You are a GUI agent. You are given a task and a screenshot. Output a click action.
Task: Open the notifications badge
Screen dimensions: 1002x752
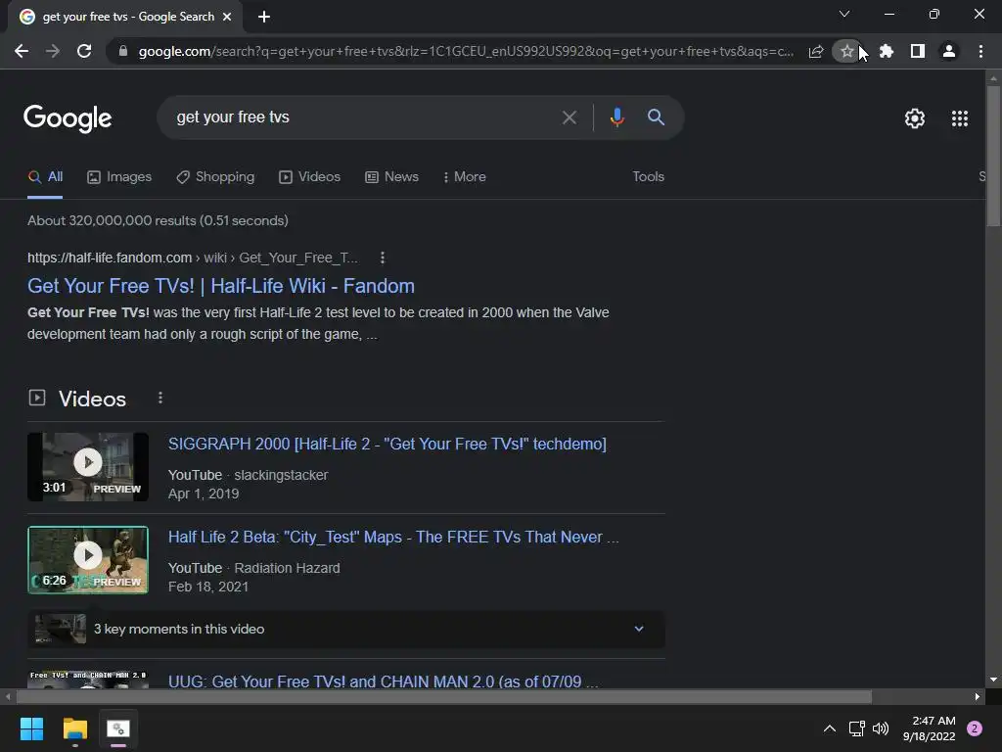pyautogui.click(x=975, y=728)
